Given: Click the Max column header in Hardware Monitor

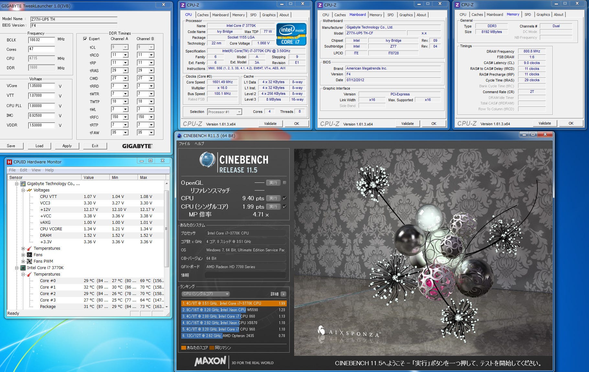Looking at the screenshot, I should pyautogui.click(x=151, y=177).
